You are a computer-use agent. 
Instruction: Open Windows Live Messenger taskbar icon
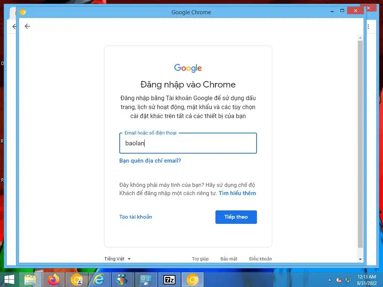coord(122,280)
